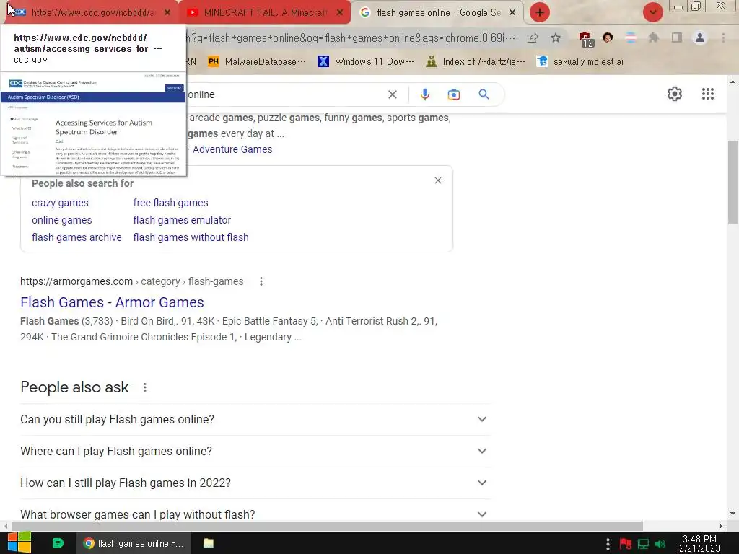Click the network monitor tray icon
Image resolution: width=739 pixels, height=554 pixels.
643,544
